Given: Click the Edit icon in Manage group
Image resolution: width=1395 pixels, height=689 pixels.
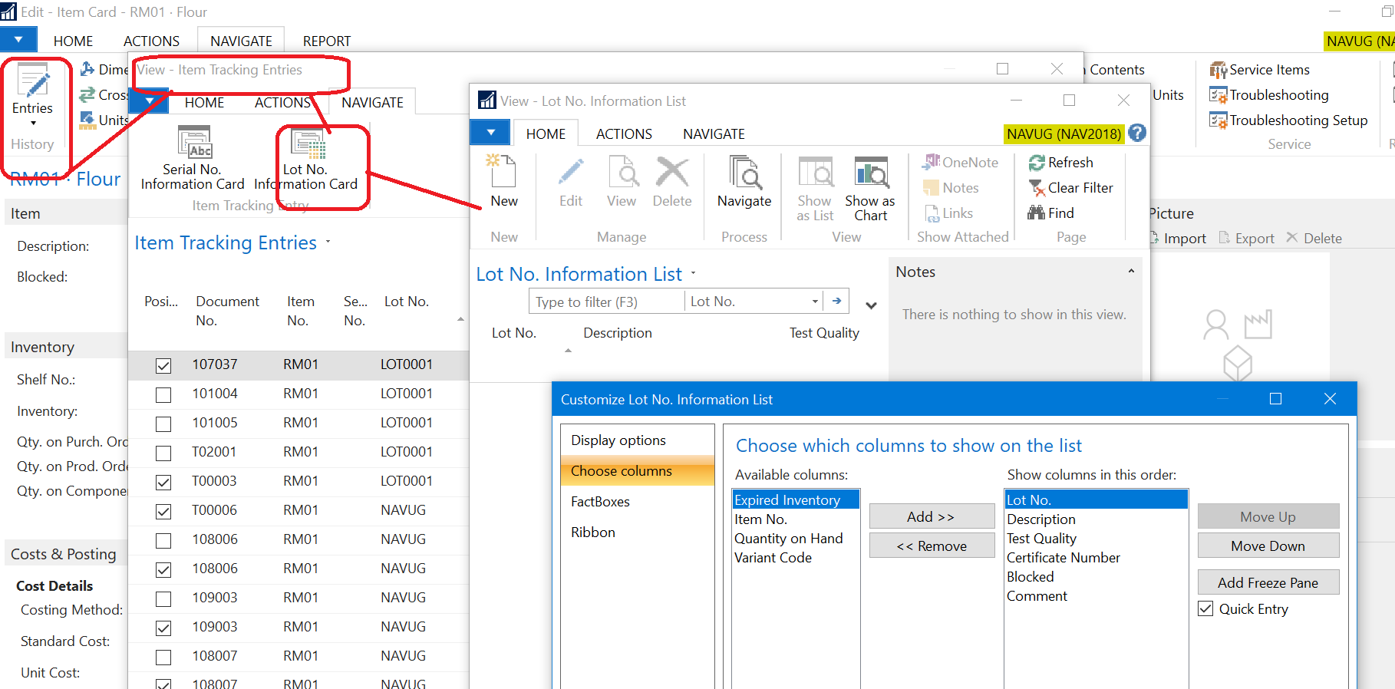Looking at the screenshot, I should [x=571, y=181].
